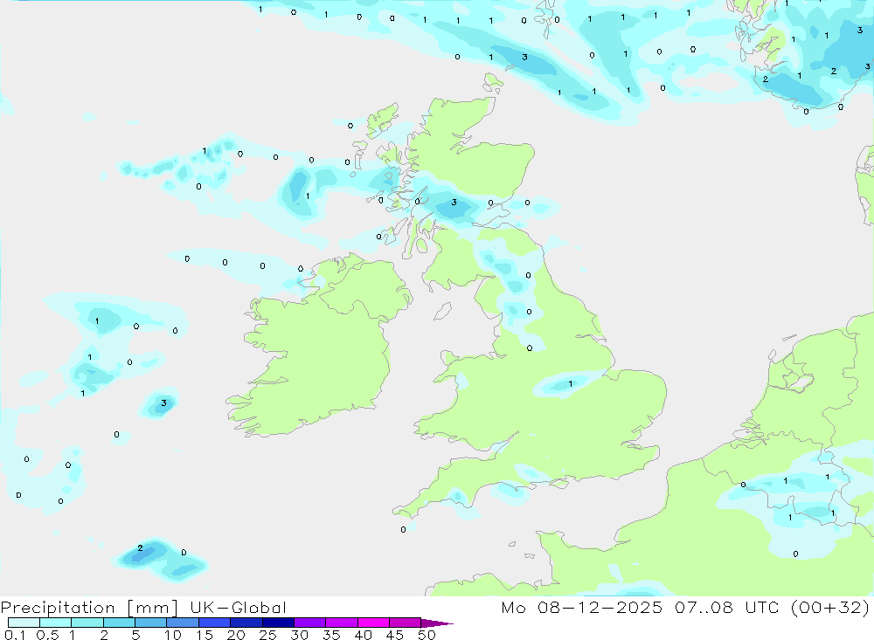
Task: Click the '1' value over the English Midlands
Action: [570, 384]
